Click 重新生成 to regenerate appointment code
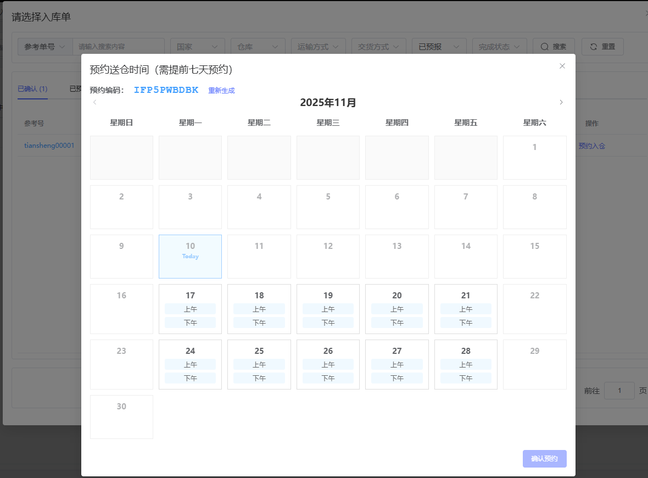This screenshot has height=478, width=648. 221,91
